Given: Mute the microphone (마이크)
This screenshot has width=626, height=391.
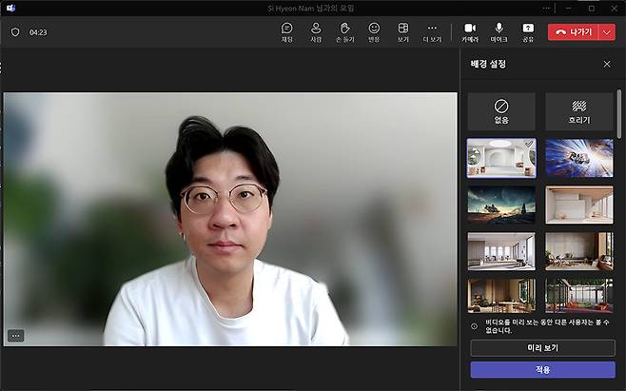Looking at the screenshot, I should coord(499,32).
